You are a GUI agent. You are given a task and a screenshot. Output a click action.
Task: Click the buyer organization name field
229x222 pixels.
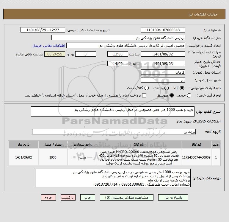pyautogui.click(x=118, y=38)
